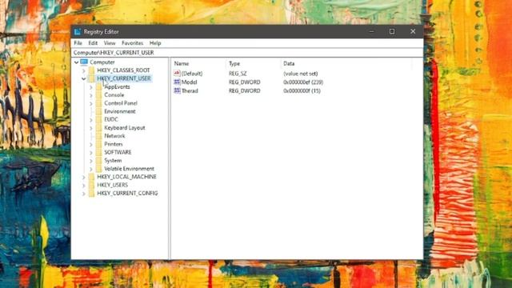The height and width of the screenshot is (288, 512).
Task: Click REG_DWORD type in Model row
Action: [x=245, y=82]
